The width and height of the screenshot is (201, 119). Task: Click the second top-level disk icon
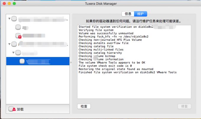point(14,44)
